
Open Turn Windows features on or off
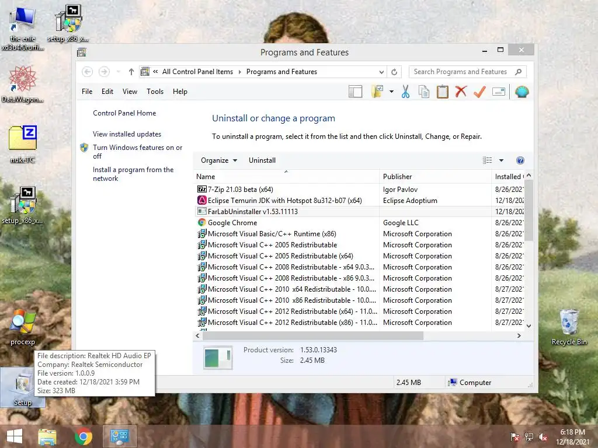tap(137, 152)
